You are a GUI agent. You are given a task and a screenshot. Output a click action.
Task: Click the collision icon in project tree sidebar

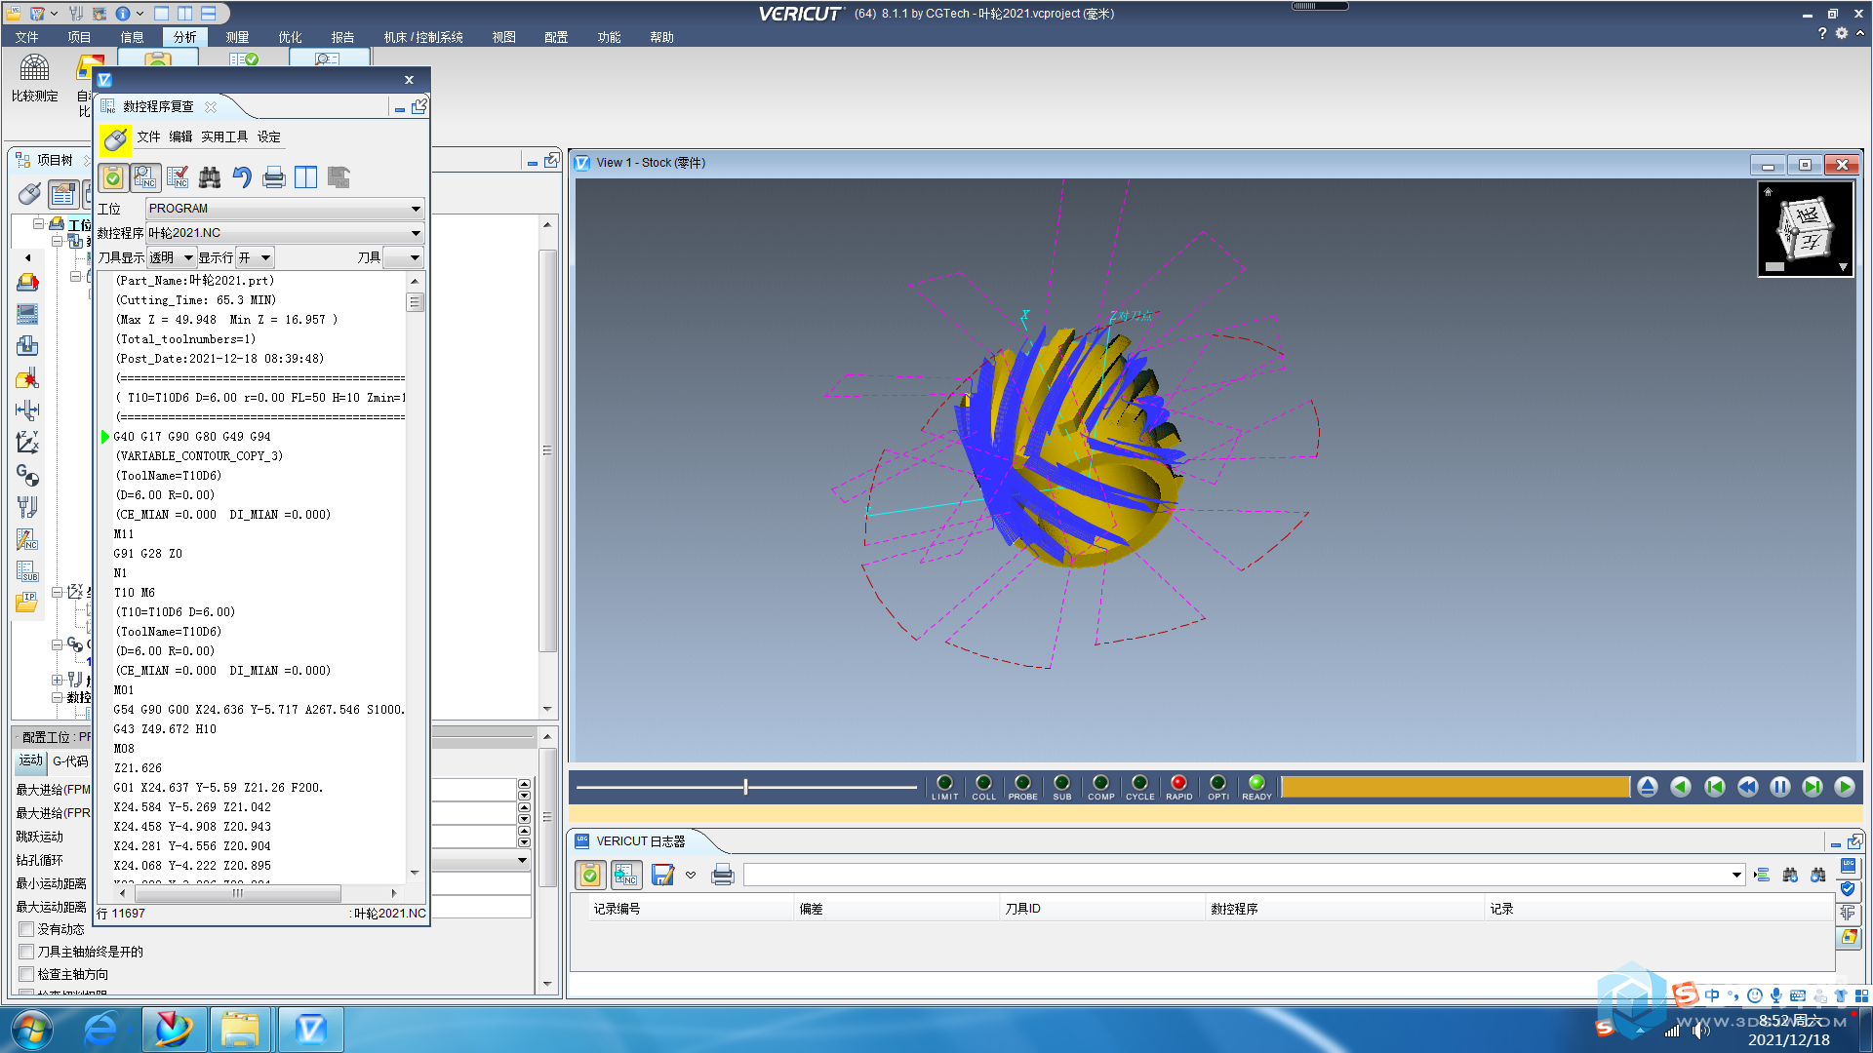27,378
